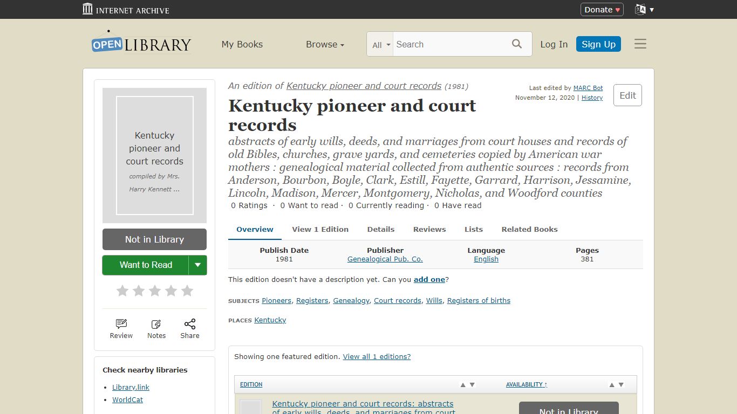
Task: Open the Library.link nearby library link
Action: (x=131, y=388)
